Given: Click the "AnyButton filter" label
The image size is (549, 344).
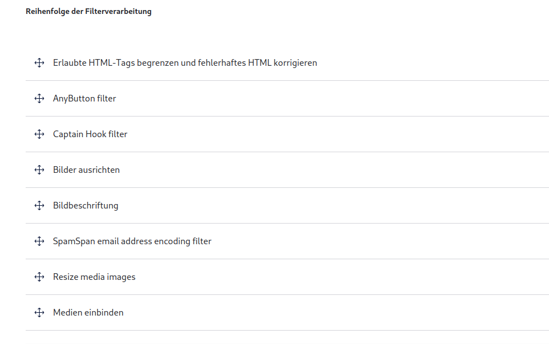Looking at the screenshot, I should pyautogui.click(x=84, y=98).
